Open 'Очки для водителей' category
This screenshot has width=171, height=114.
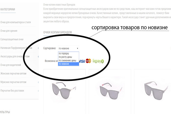click(11, 65)
